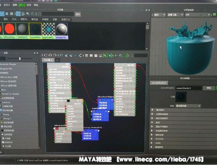217x166 pixels.
Task: Click the bracket icon left of browser search field
Action: click(x=40, y=14)
